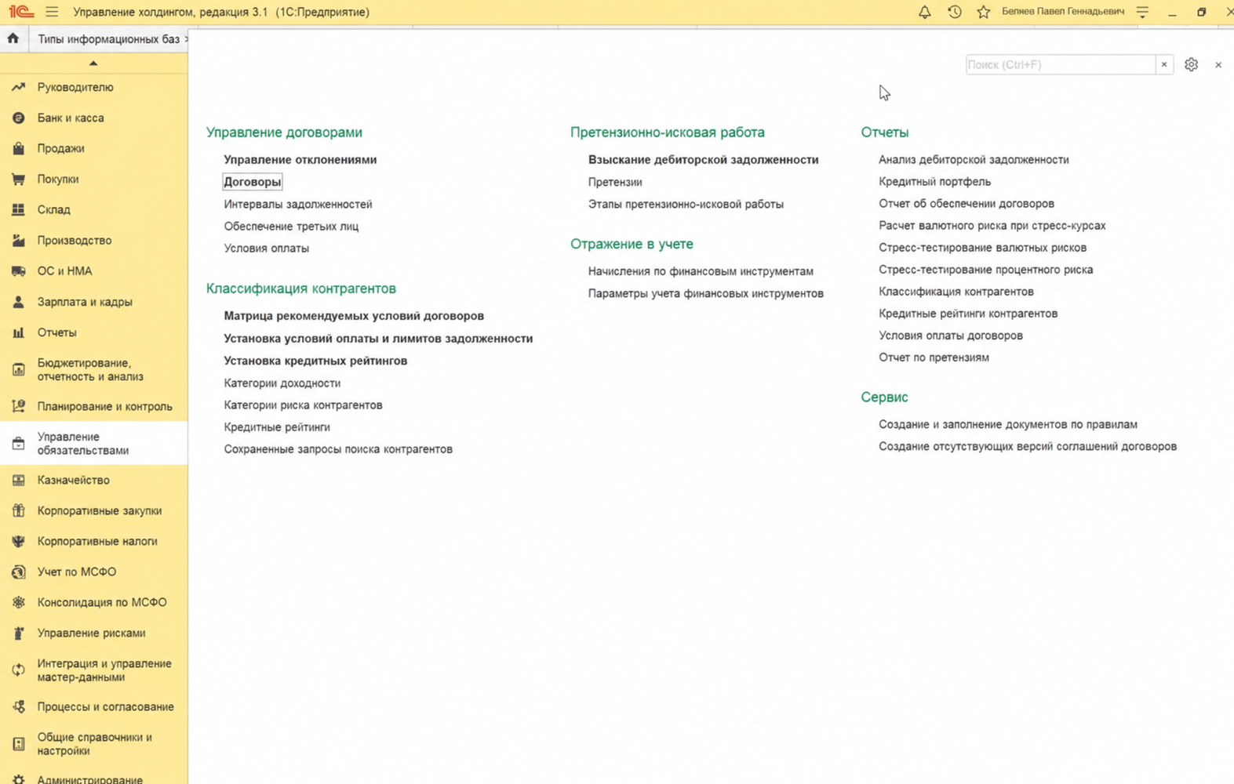
Task: Select Управление обязательствами section
Action: (x=93, y=444)
